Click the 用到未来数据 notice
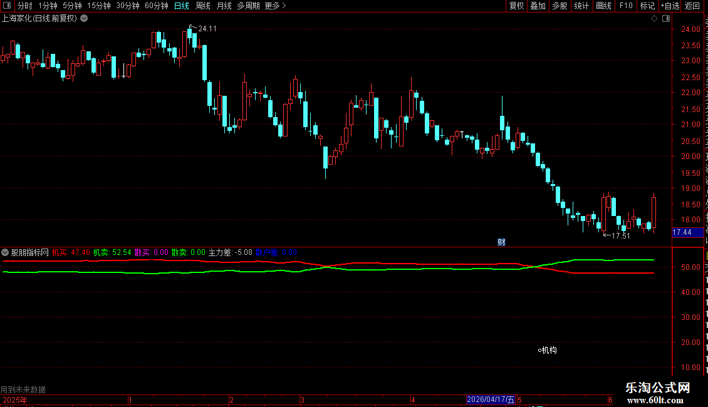Viewport: 708px width, 407px height. tap(23, 389)
